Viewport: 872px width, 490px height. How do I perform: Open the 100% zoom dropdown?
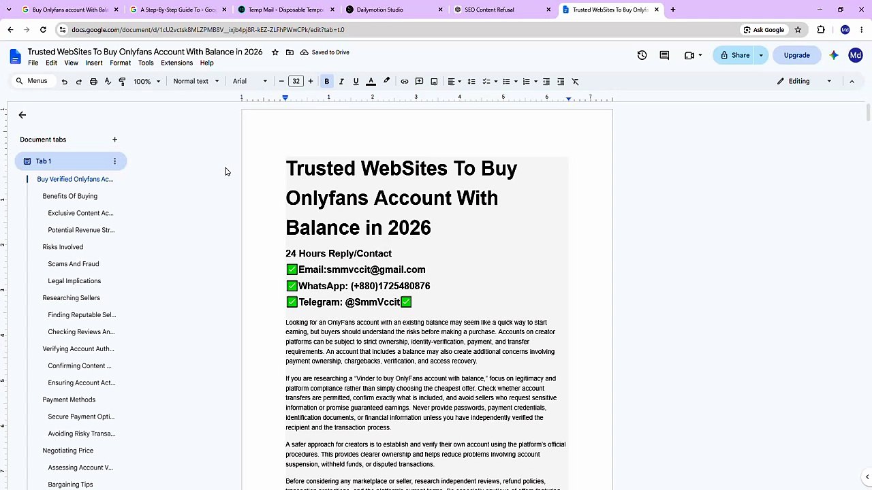pos(146,82)
